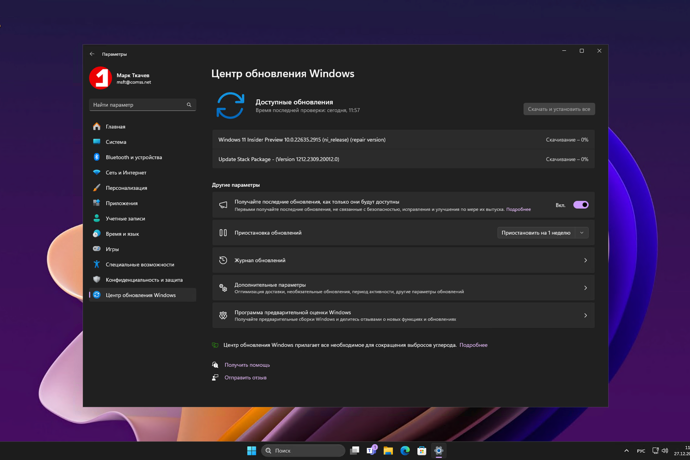Open Специальные возможности settings section

coord(143,264)
